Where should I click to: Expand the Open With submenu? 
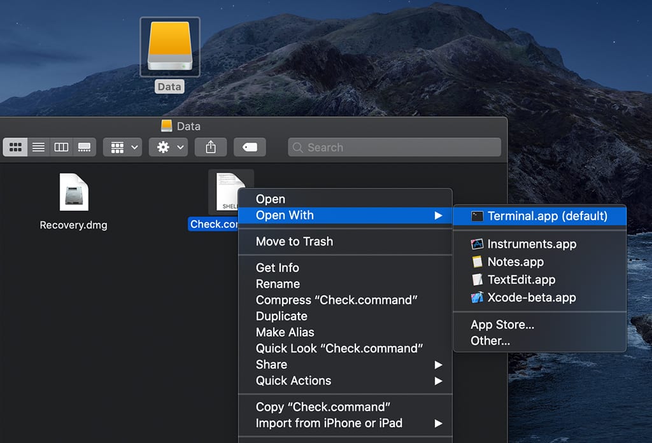point(345,215)
